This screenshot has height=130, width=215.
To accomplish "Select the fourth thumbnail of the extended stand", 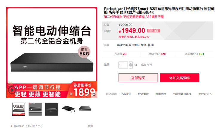I will pyautogui.click(x=68, y=109).
